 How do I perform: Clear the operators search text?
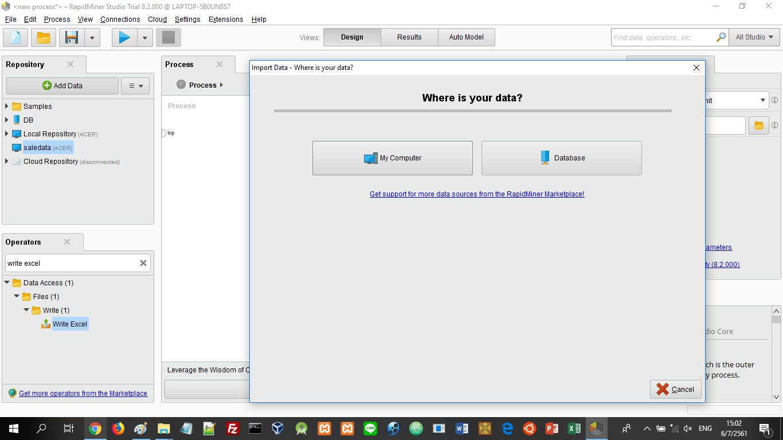pyautogui.click(x=143, y=263)
